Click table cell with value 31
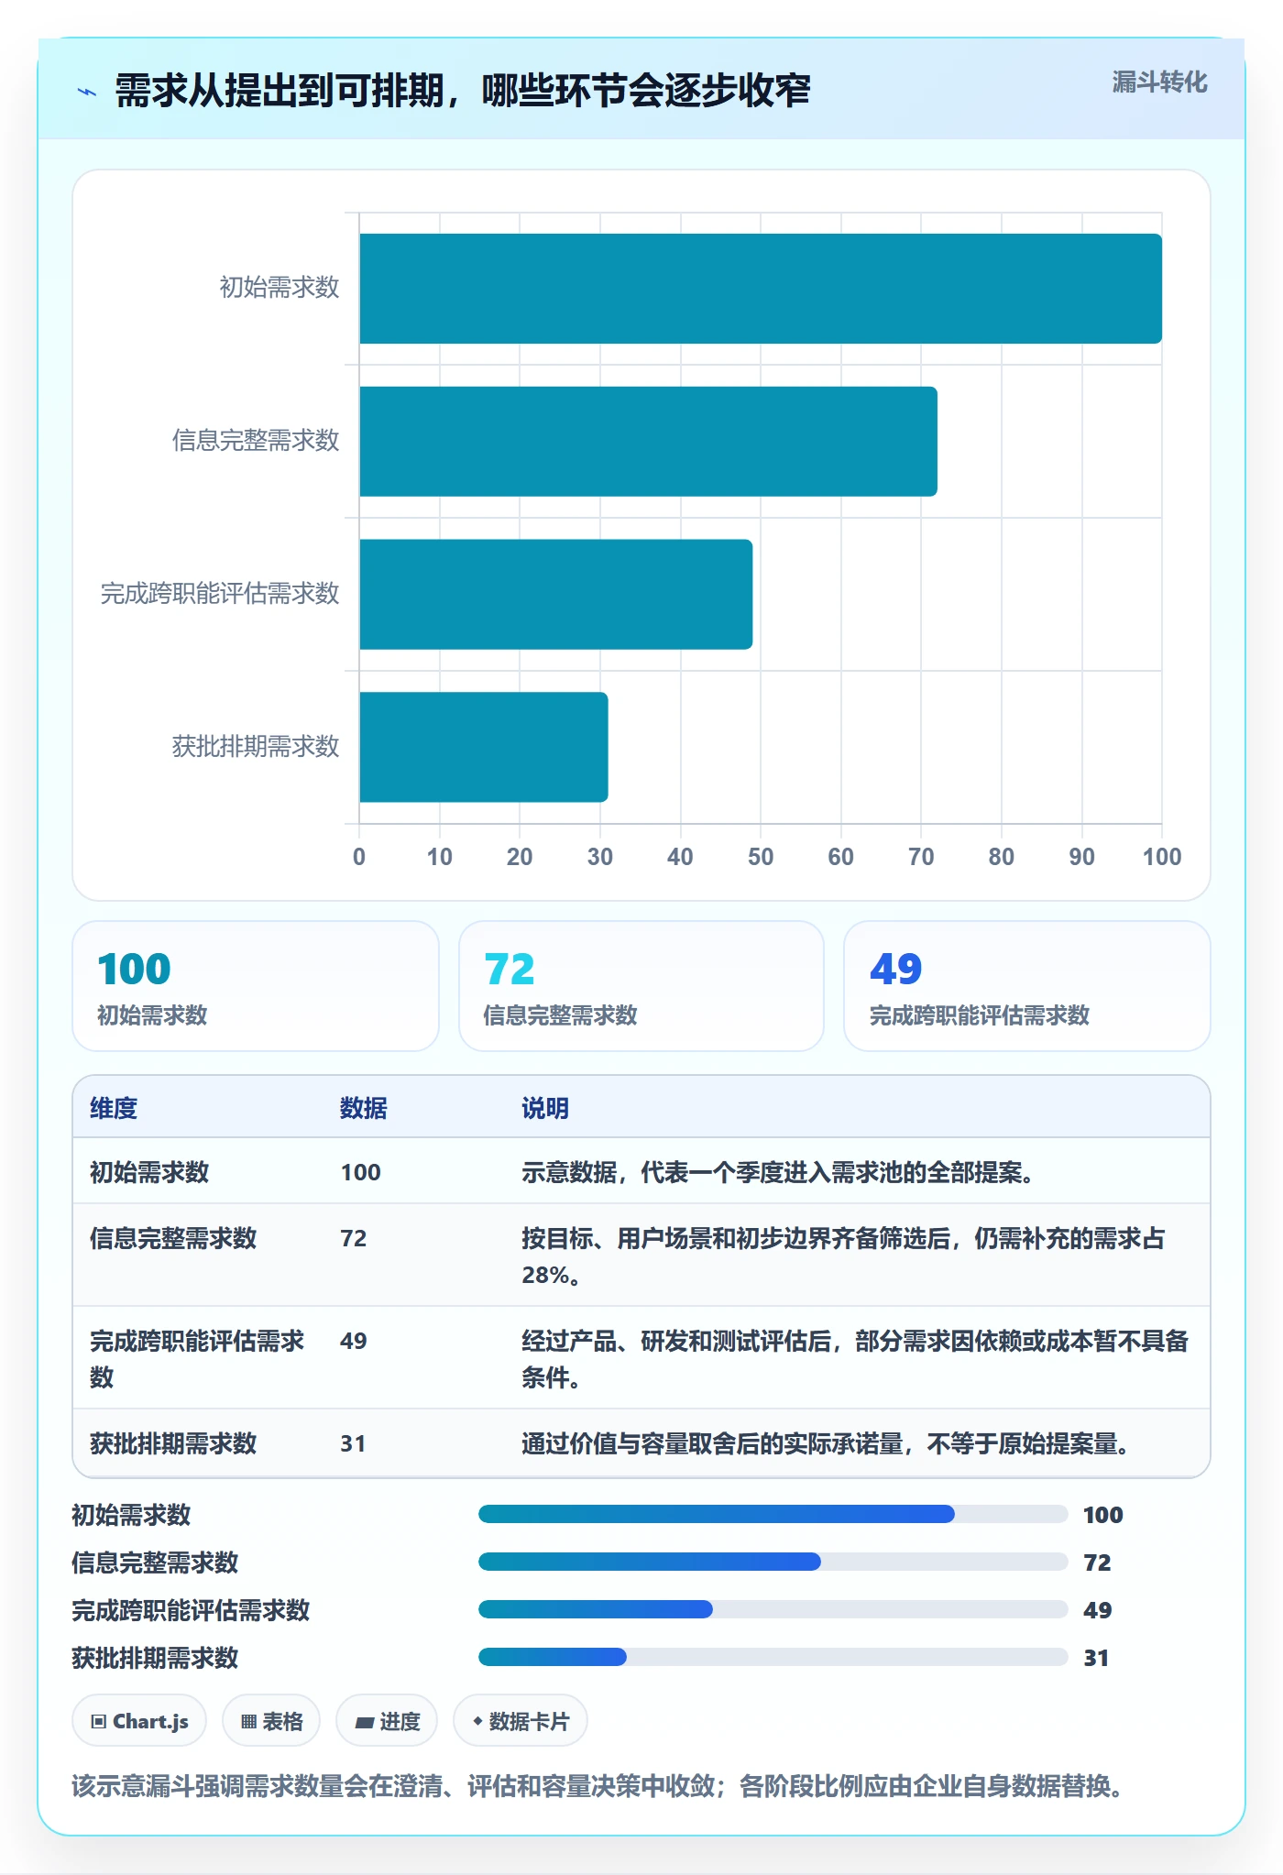The width and height of the screenshot is (1283, 1875). click(353, 1443)
